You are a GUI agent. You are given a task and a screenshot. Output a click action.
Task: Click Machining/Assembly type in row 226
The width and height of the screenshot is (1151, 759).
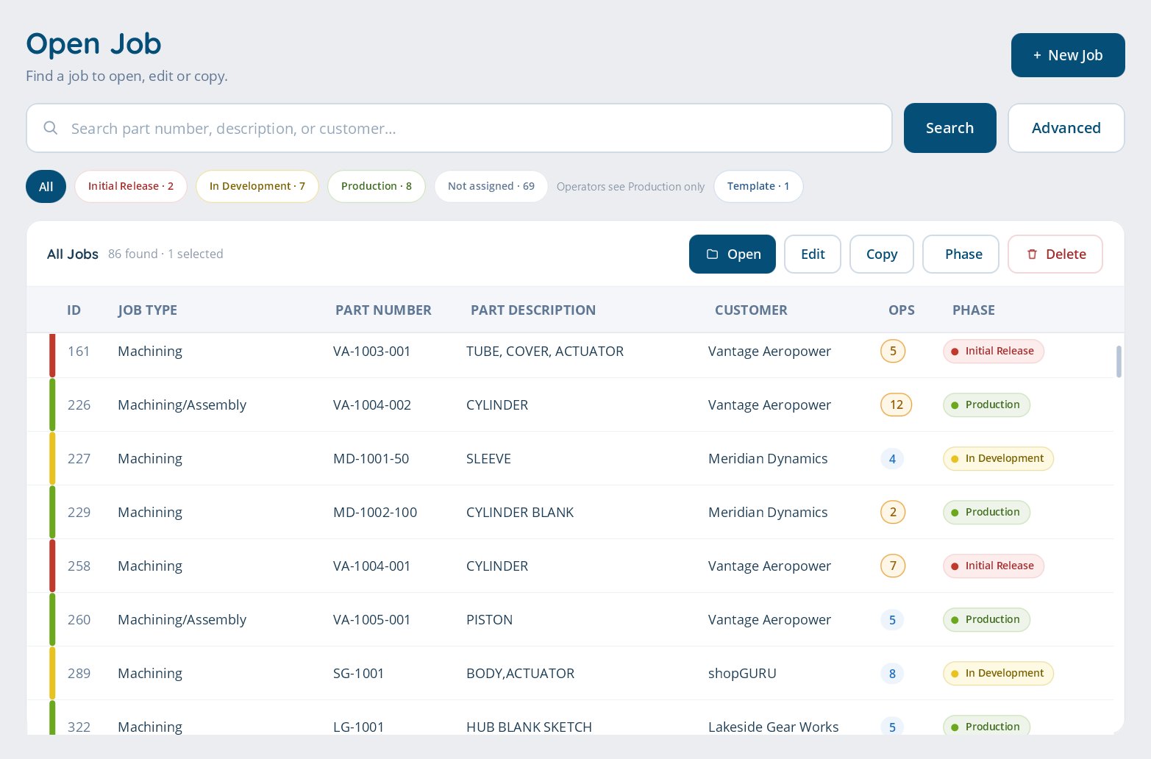click(182, 405)
